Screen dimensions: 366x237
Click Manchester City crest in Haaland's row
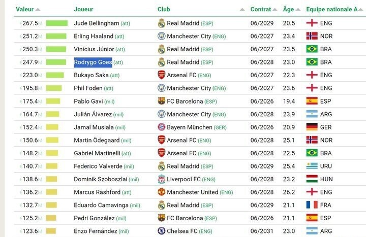(x=162, y=37)
